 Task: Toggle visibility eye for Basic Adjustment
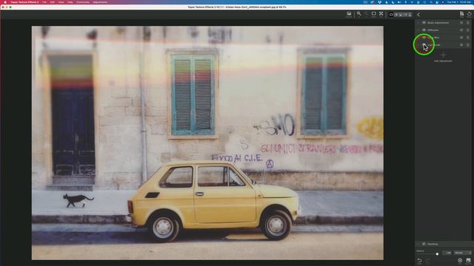click(424, 23)
